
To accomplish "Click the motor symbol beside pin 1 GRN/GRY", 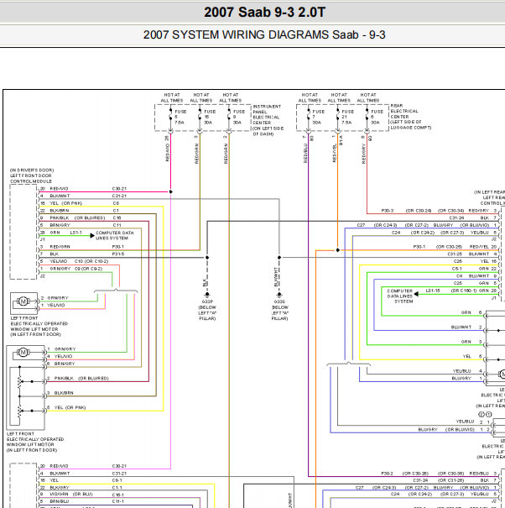I will tap(23, 353).
